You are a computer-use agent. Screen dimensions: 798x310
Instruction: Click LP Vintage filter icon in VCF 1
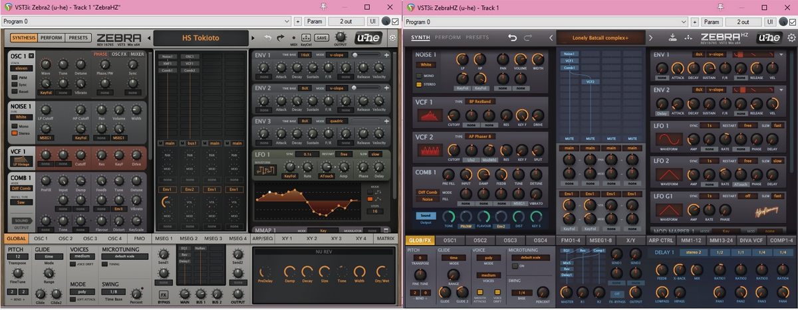pos(21,160)
